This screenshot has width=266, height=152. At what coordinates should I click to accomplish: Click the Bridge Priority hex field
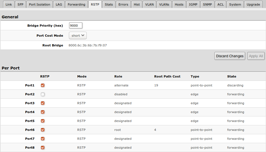(76, 26)
